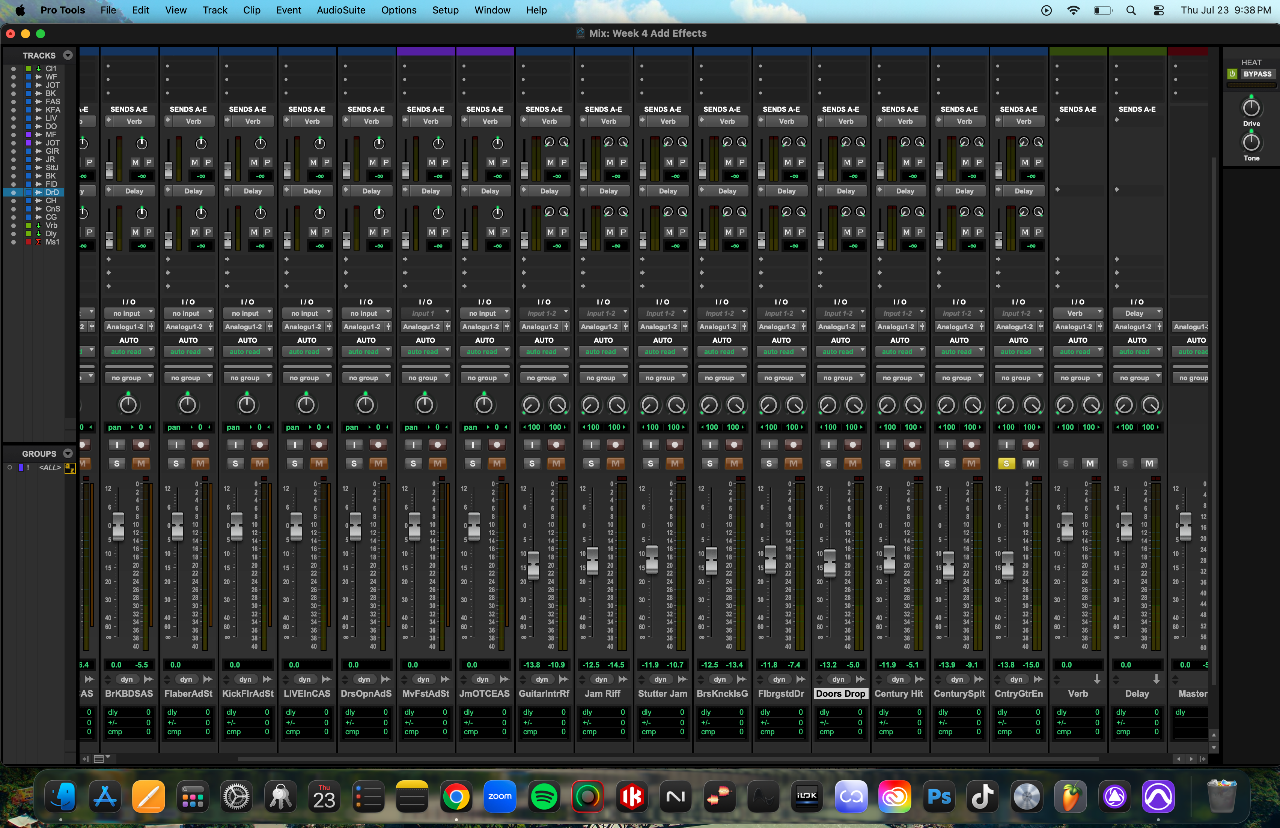This screenshot has width=1280, height=828.
Task: Open input selector on Verb track
Action: (1078, 313)
